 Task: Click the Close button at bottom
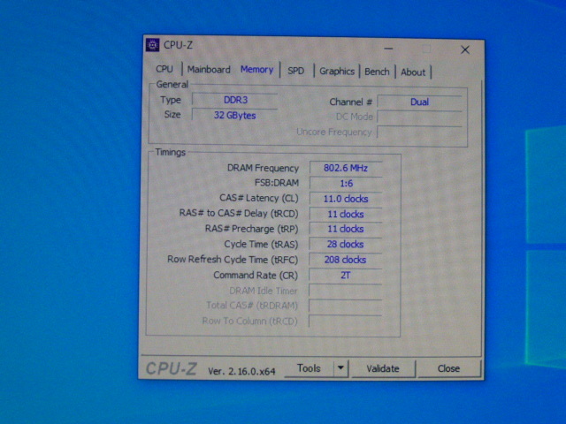coord(448,368)
